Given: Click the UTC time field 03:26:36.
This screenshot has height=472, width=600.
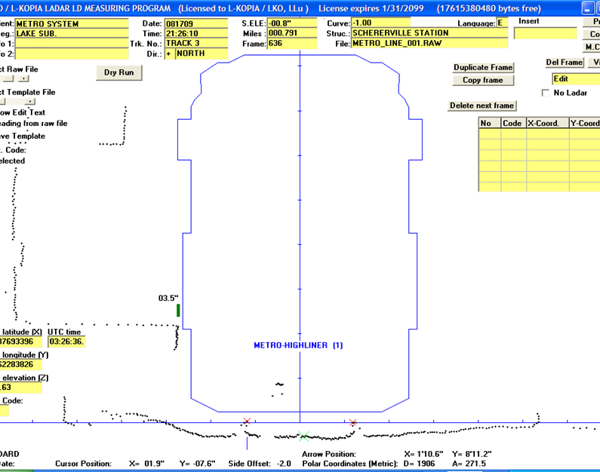Looking at the screenshot, I should pyautogui.click(x=66, y=342).
